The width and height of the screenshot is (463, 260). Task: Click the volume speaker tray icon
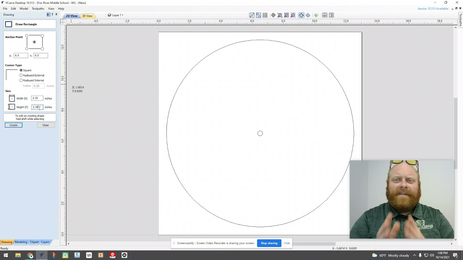432,255
